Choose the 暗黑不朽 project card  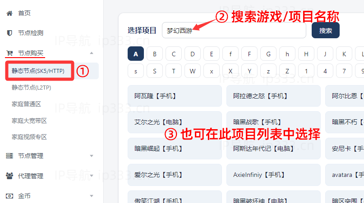click(x=345, y=122)
